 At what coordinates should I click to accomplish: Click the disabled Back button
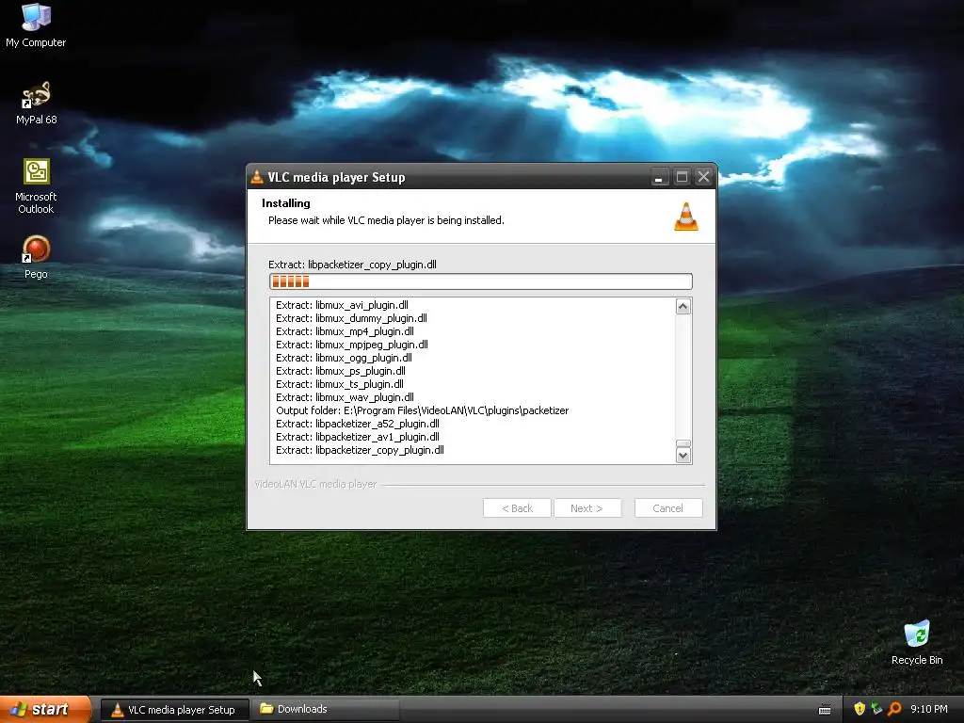pos(517,508)
